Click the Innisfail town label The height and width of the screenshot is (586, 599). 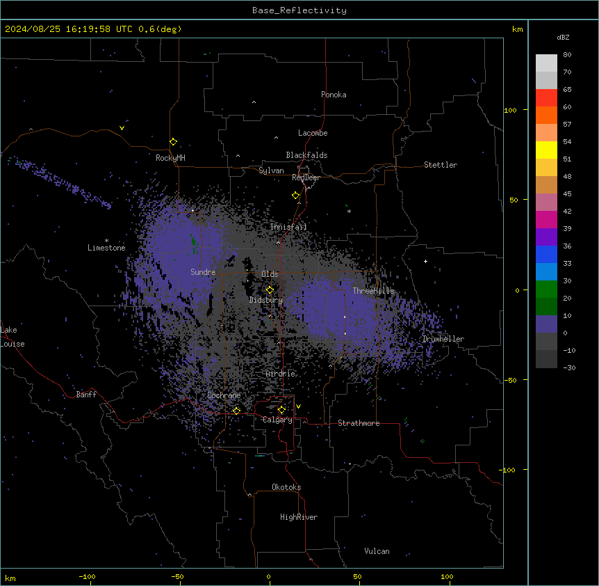pos(288,227)
